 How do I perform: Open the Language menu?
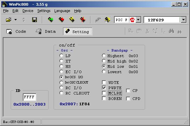[62, 11]
